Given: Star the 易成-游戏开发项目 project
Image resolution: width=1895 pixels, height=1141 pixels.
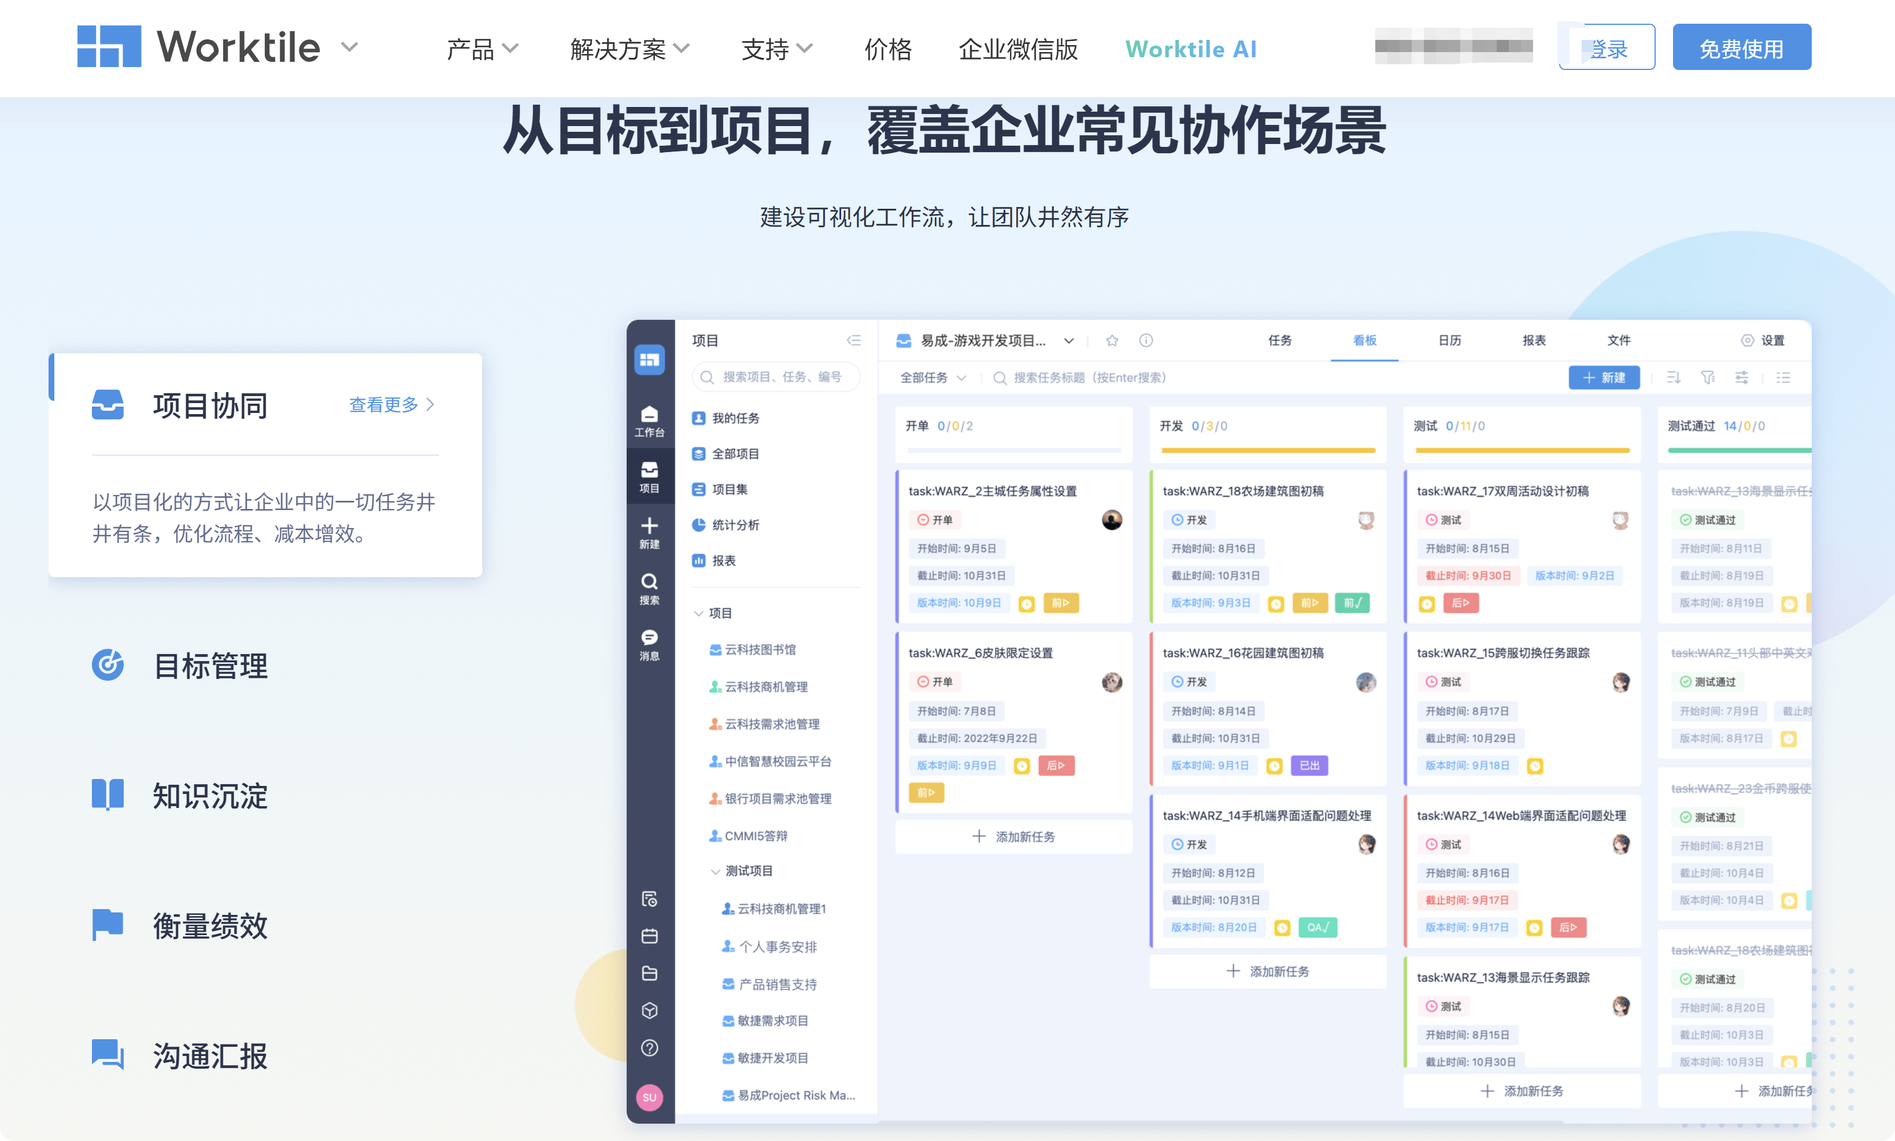Looking at the screenshot, I should pyautogui.click(x=1112, y=341).
